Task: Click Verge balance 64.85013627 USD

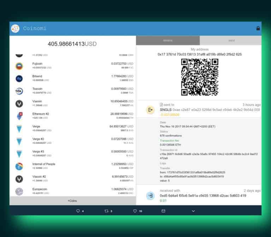Action: point(121,127)
